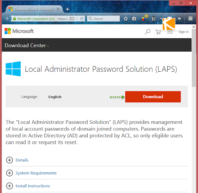Image resolution: width=198 pixels, height=193 pixels.
Task: Reload the page with the refresh icon
Action: coord(82,19)
